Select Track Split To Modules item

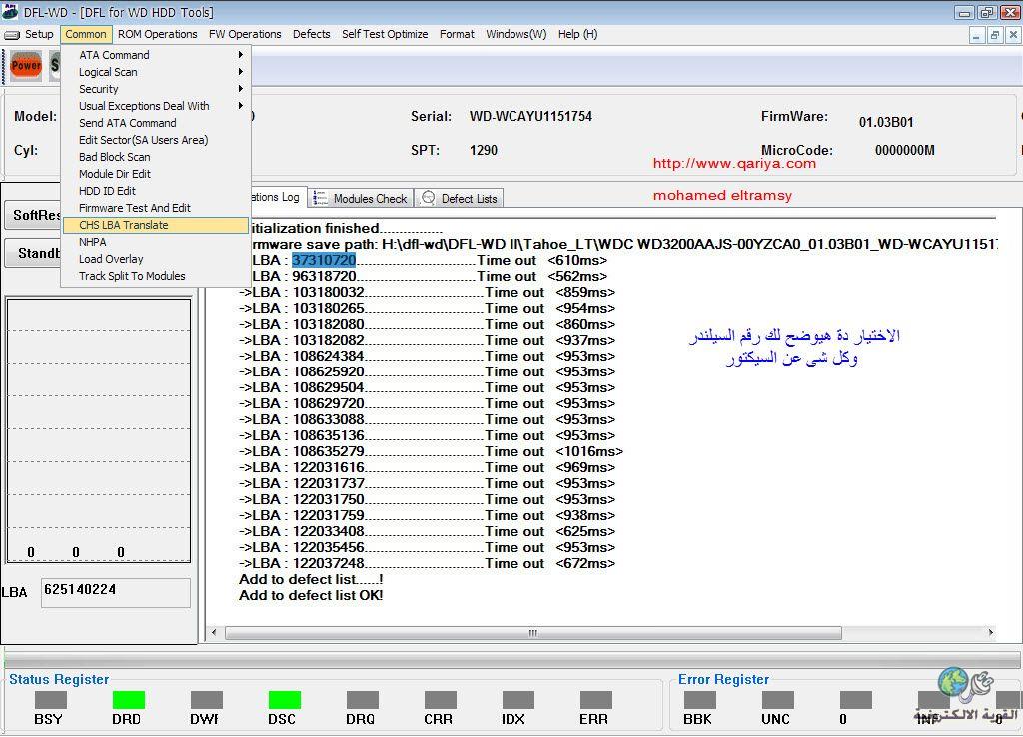155,276
